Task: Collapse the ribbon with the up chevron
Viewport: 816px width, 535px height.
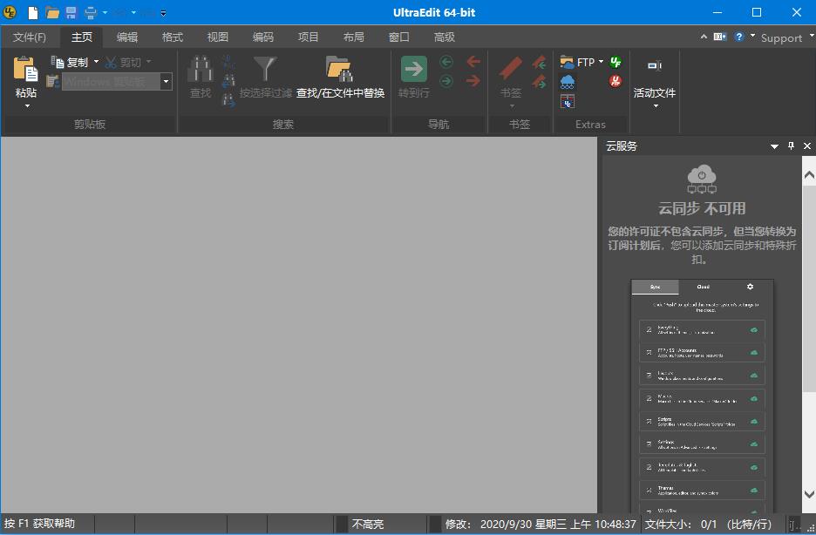Action: pos(704,37)
